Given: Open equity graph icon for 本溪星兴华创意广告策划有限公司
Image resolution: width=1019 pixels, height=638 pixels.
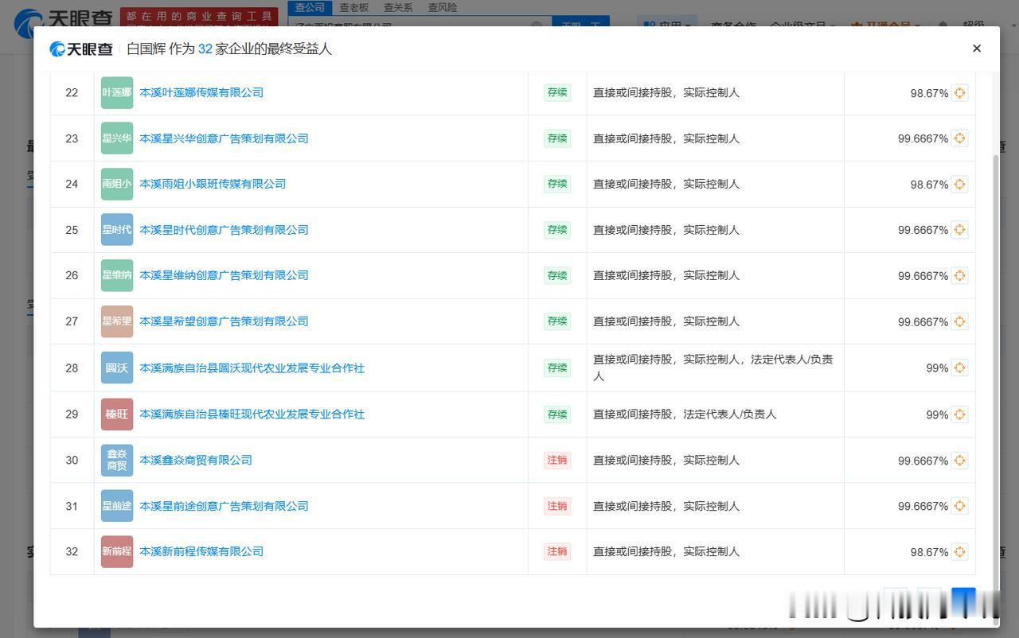Looking at the screenshot, I should click(x=959, y=138).
